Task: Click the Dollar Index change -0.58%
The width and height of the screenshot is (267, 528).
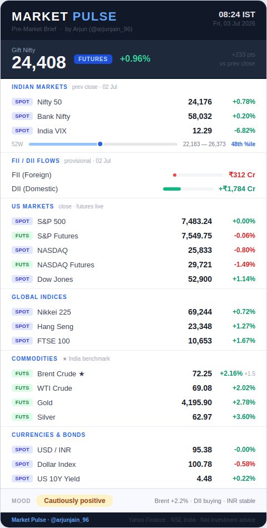Action: [245, 464]
